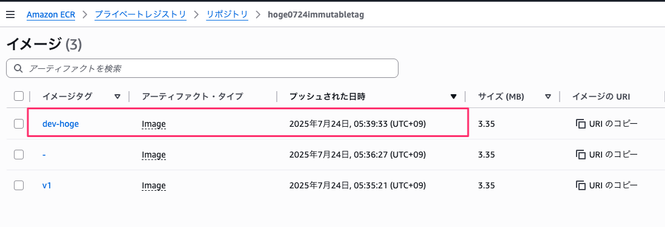Open the v1 image tag link

[x=47, y=185]
